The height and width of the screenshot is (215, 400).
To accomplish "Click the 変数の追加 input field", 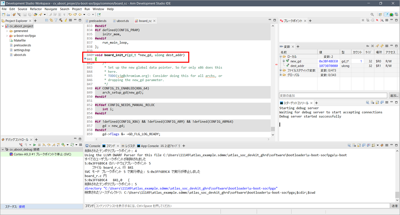I will coord(333,96).
